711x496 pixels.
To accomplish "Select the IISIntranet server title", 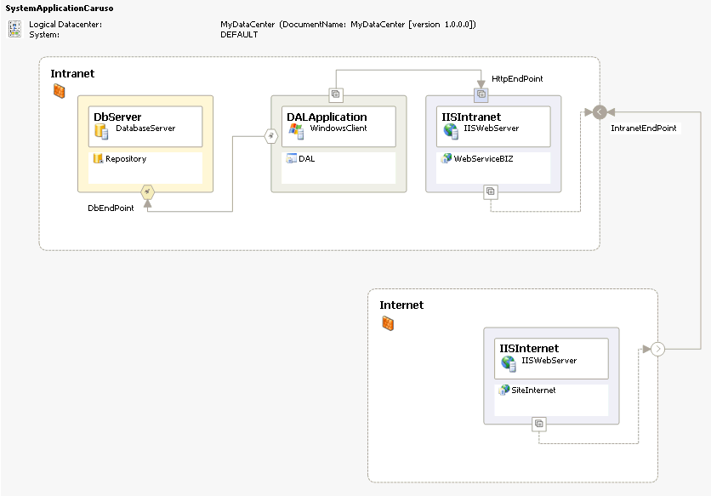I will [471, 117].
